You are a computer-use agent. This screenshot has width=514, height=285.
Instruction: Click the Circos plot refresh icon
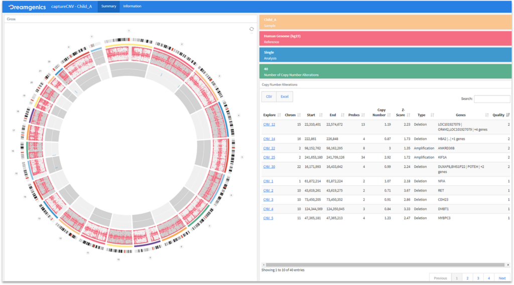point(251,29)
